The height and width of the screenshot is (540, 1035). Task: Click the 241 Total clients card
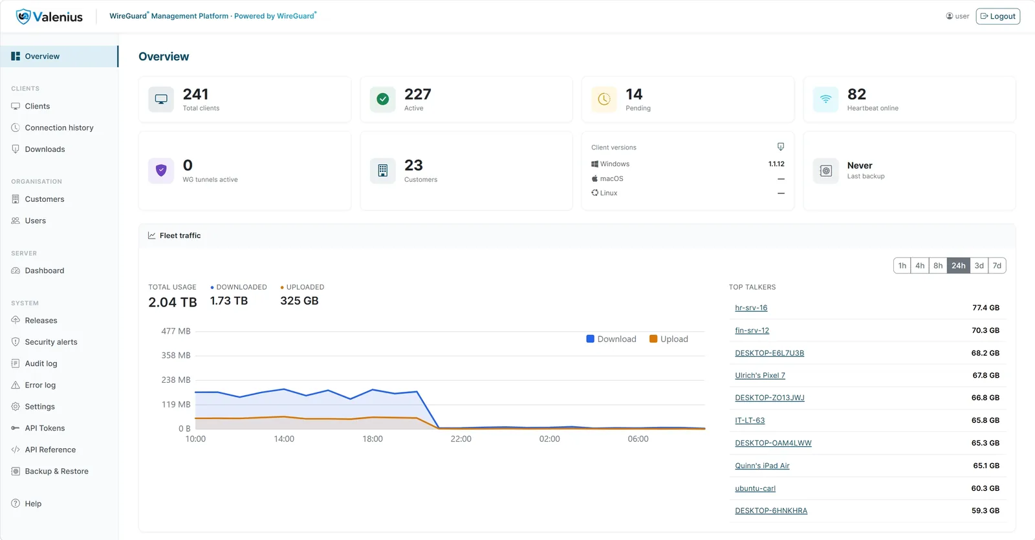[245, 99]
